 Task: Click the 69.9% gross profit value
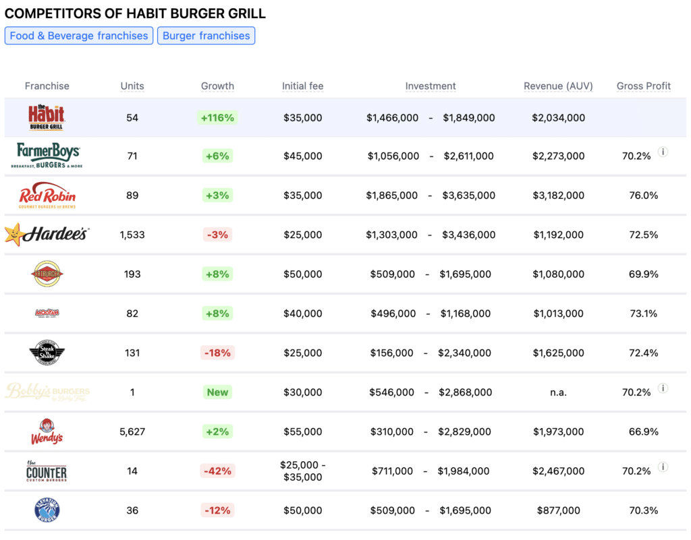(643, 274)
